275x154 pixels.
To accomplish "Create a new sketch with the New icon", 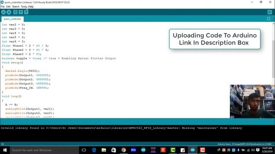I will (x=15, y=12).
